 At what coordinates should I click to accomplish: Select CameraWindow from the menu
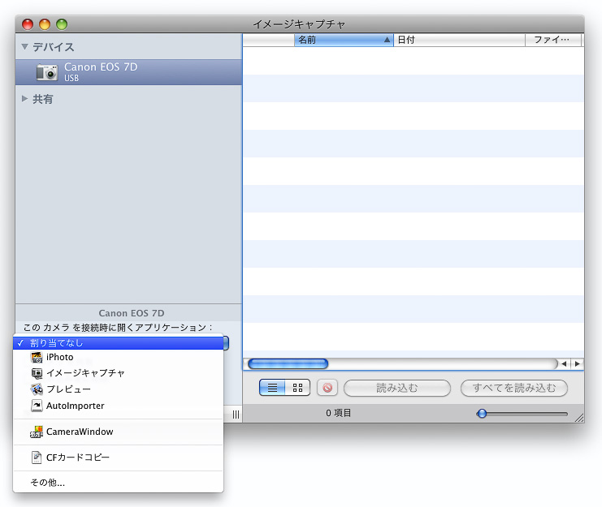pos(79,432)
